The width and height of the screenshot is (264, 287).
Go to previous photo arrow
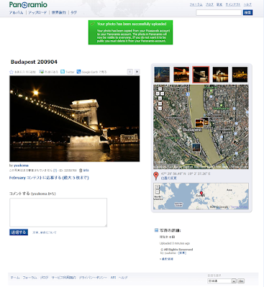click(x=130, y=72)
